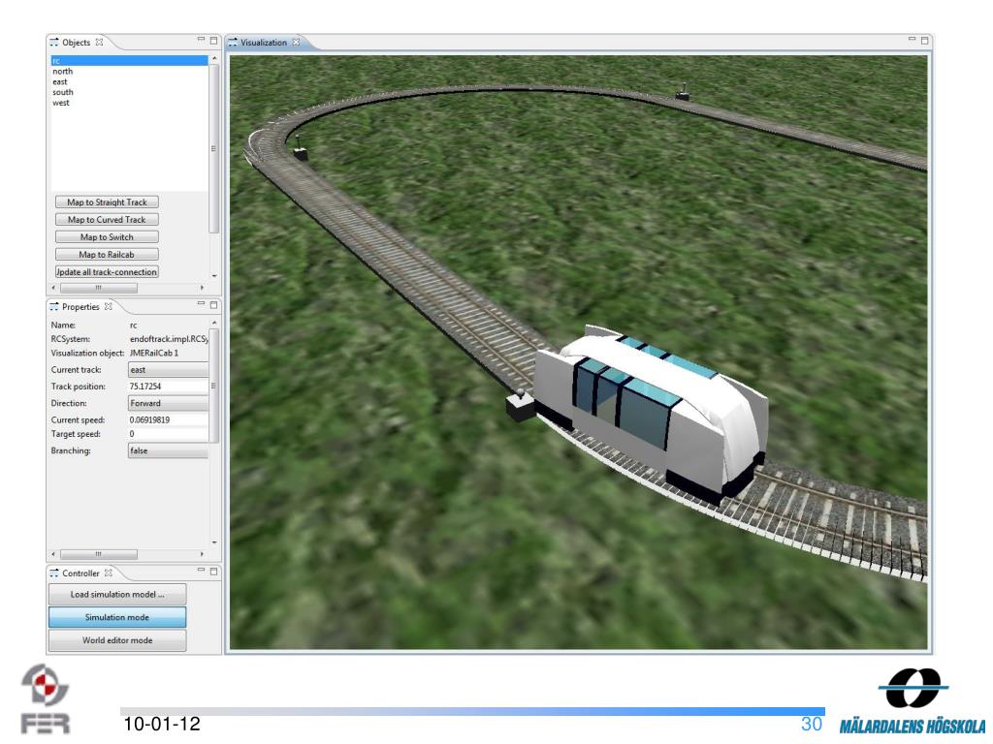This screenshot has width=993, height=744.
Task: Click Objects panel scroll-left arrow
Action: click(x=54, y=288)
